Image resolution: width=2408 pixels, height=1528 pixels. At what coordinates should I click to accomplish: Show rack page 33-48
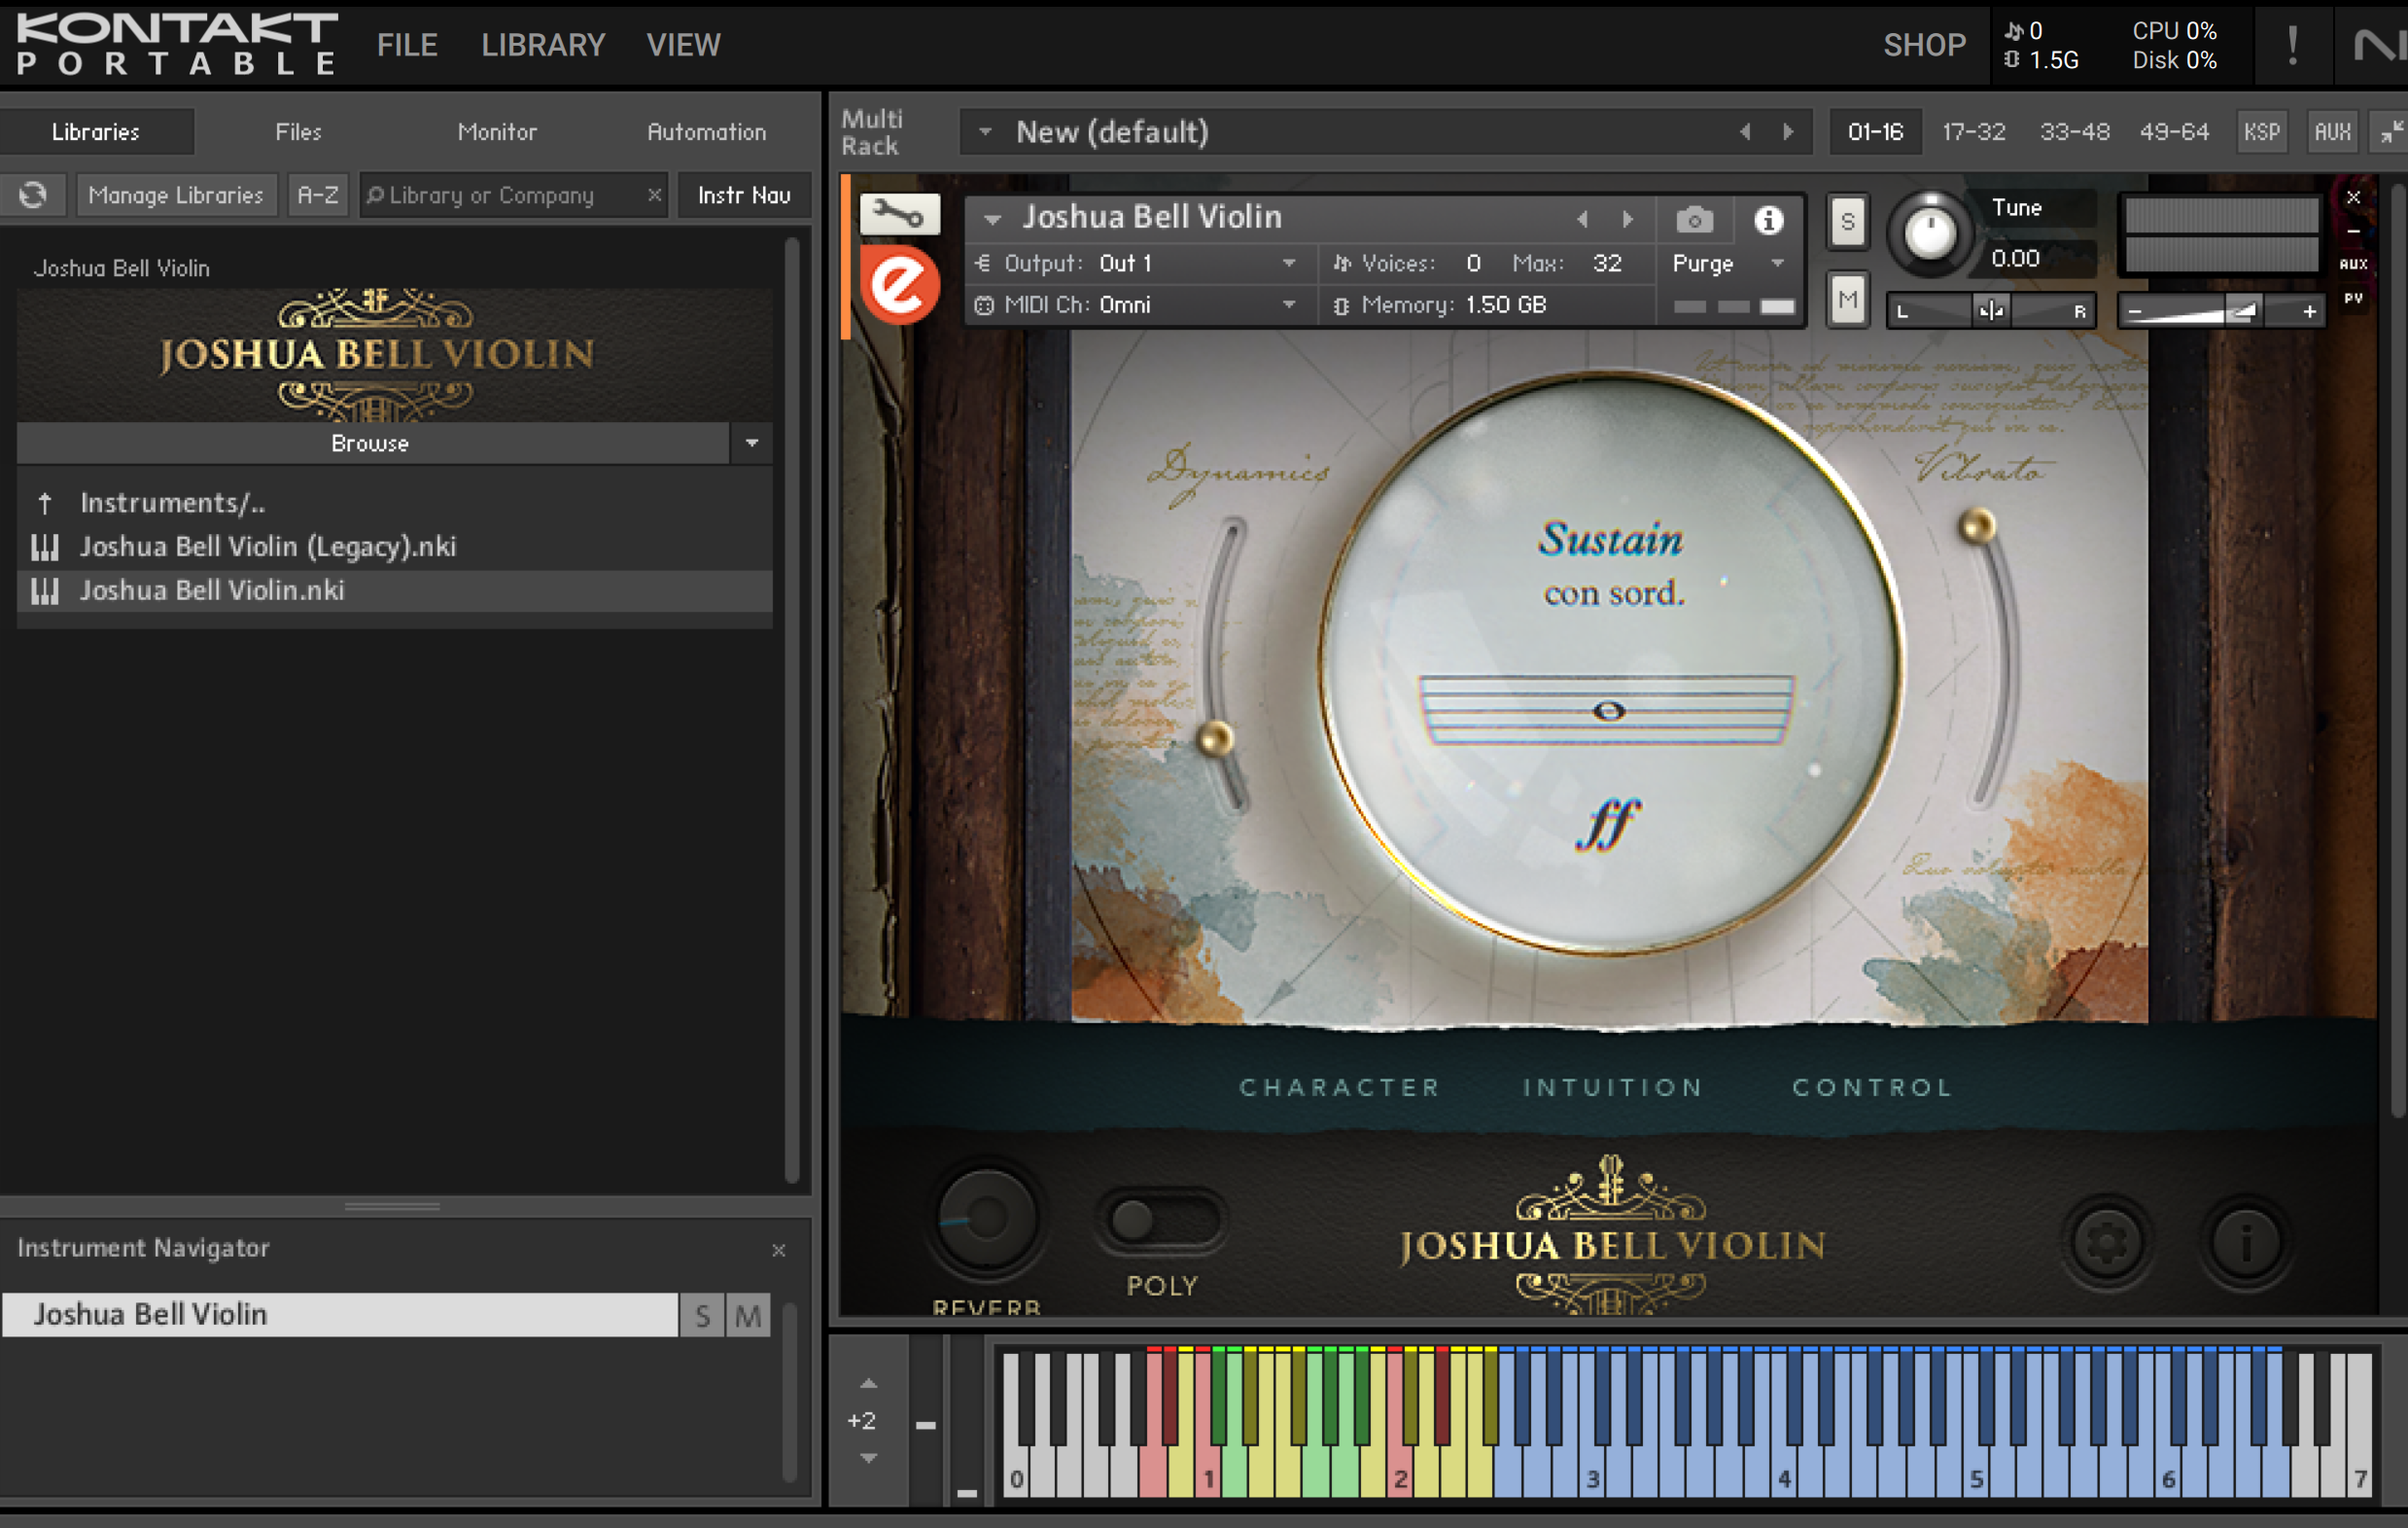point(2074,132)
